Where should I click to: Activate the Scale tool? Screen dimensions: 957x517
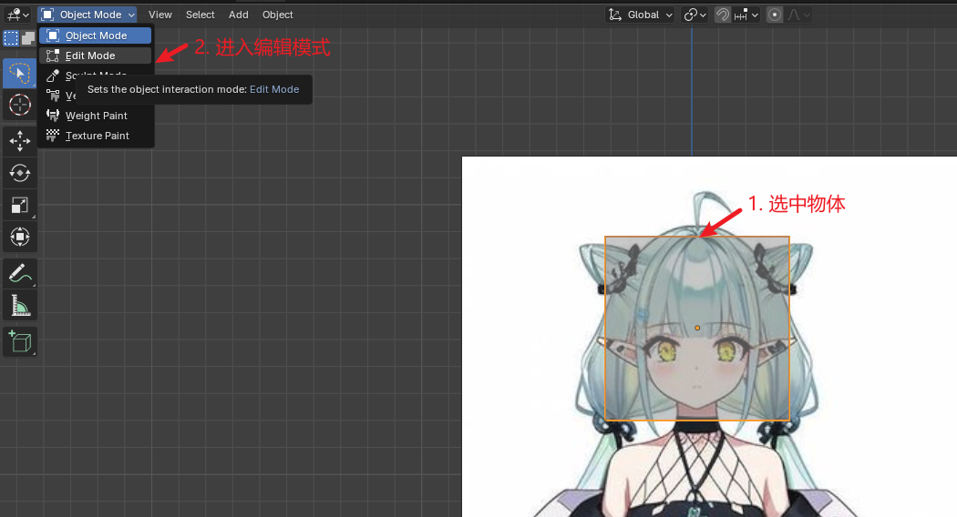[19, 205]
